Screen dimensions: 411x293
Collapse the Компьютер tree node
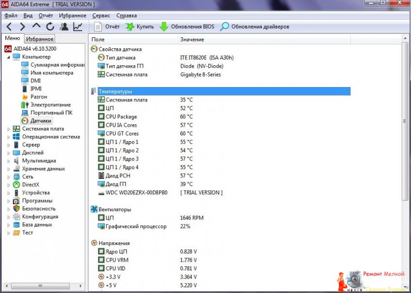(9, 57)
